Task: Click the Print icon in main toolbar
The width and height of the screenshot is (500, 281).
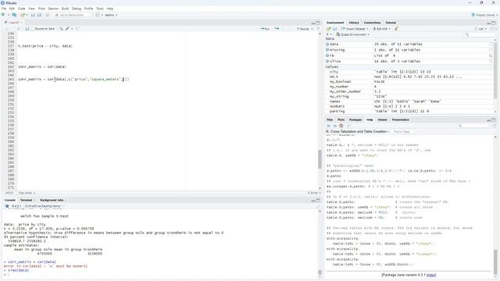Action: [47, 15]
